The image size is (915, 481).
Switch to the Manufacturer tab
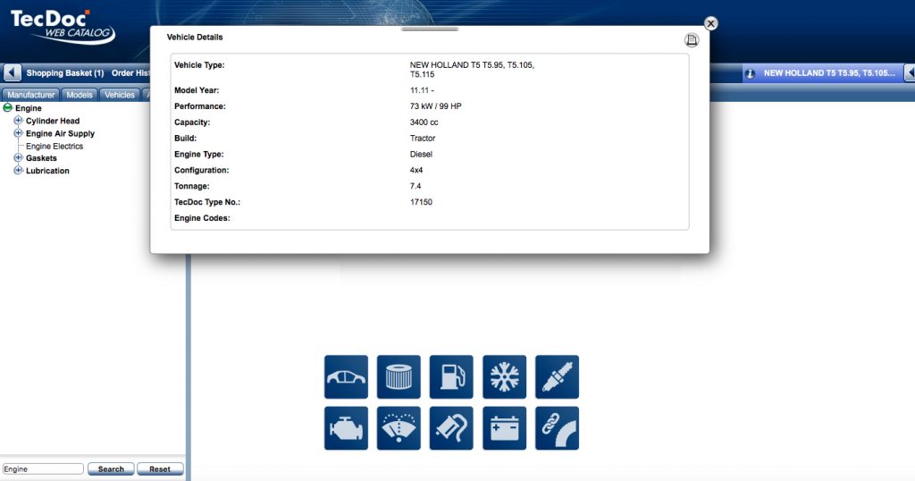(x=31, y=95)
